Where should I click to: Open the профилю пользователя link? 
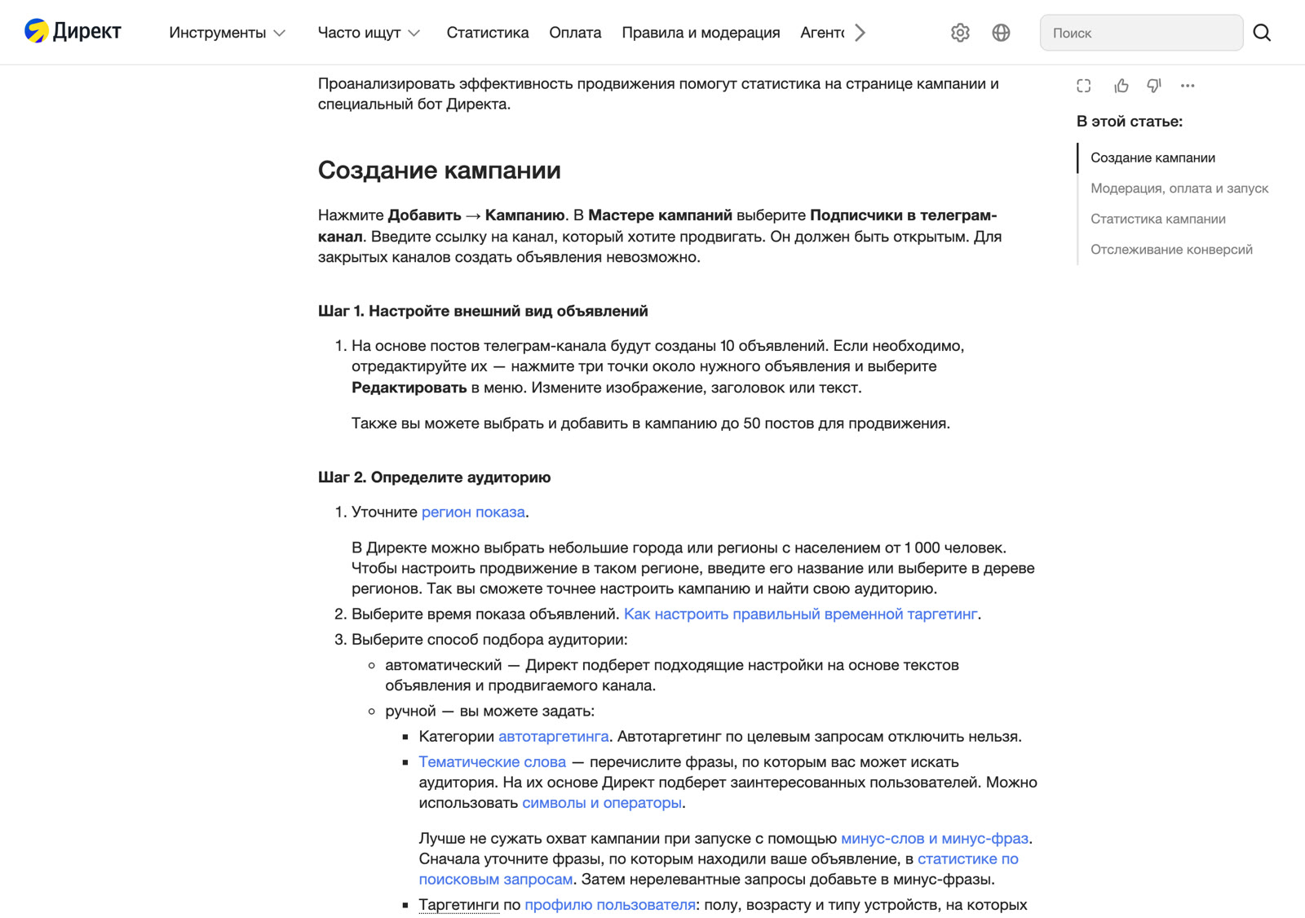pyautogui.click(x=610, y=905)
